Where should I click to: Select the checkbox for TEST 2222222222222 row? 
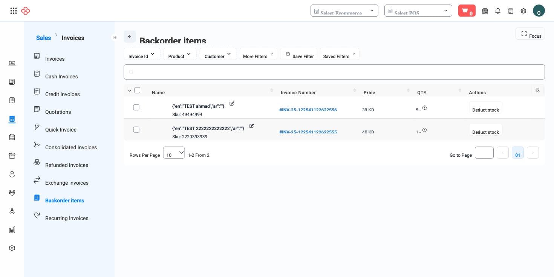pyautogui.click(x=136, y=130)
